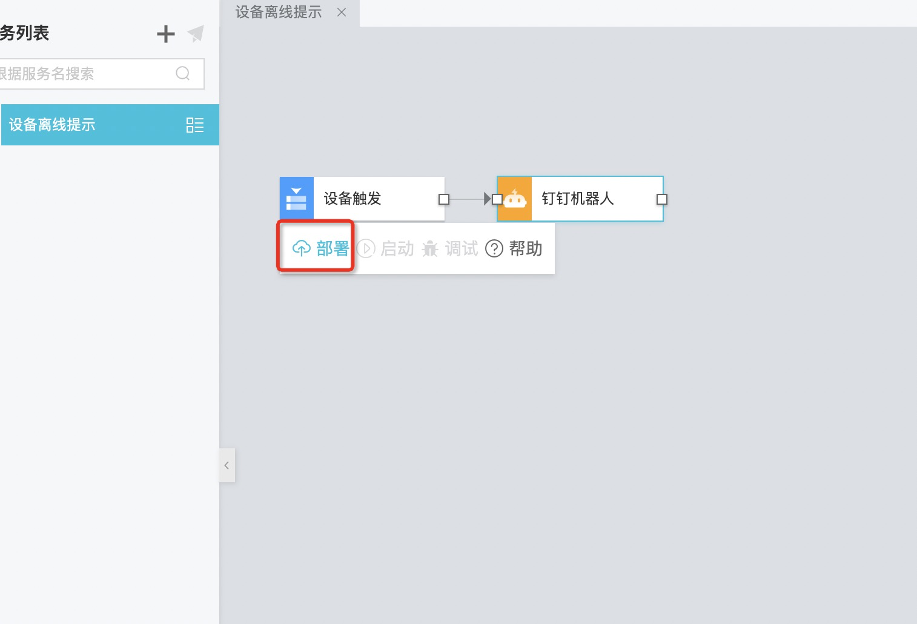Close the 设备离线提示 tab
The width and height of the screenshot is (917, 624).
point(342,13)
